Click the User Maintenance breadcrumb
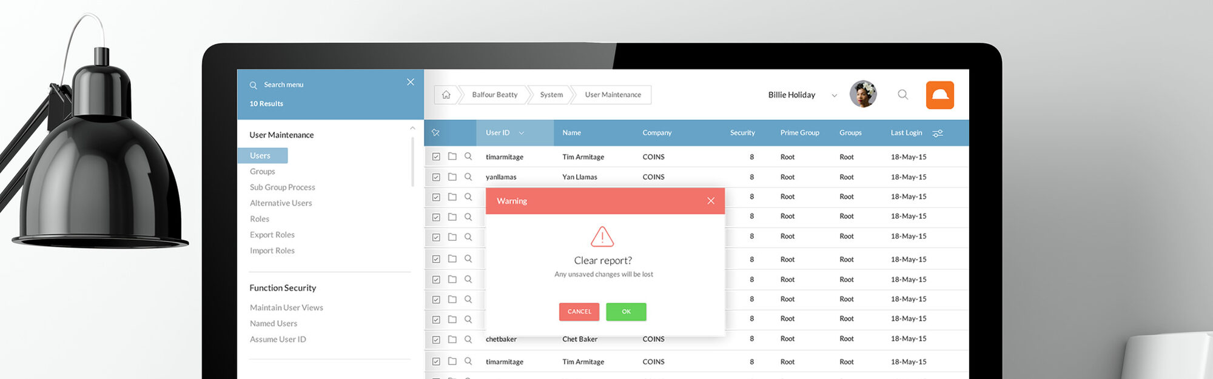 613,95
